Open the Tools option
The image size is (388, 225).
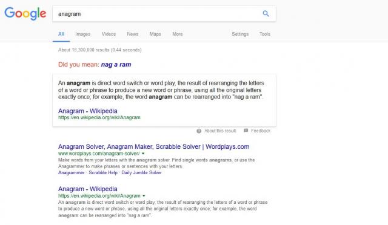pyautogui.click(x=265, y=34)
